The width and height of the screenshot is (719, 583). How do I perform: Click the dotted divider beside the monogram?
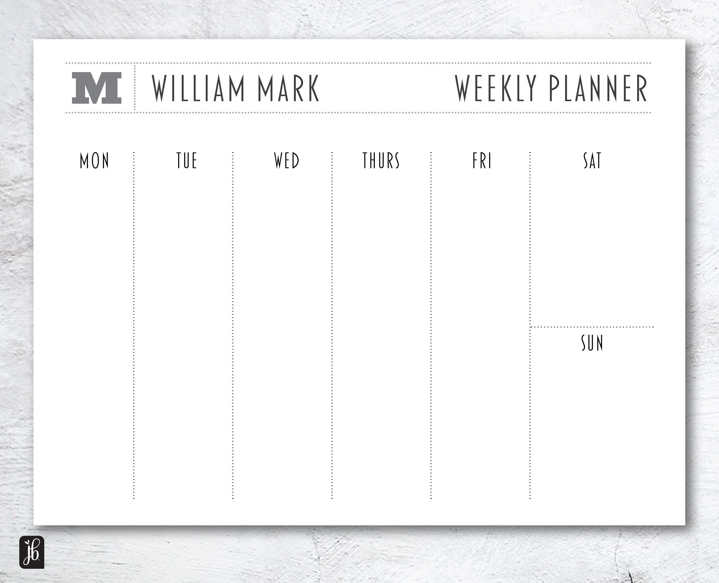coord(135,88)
